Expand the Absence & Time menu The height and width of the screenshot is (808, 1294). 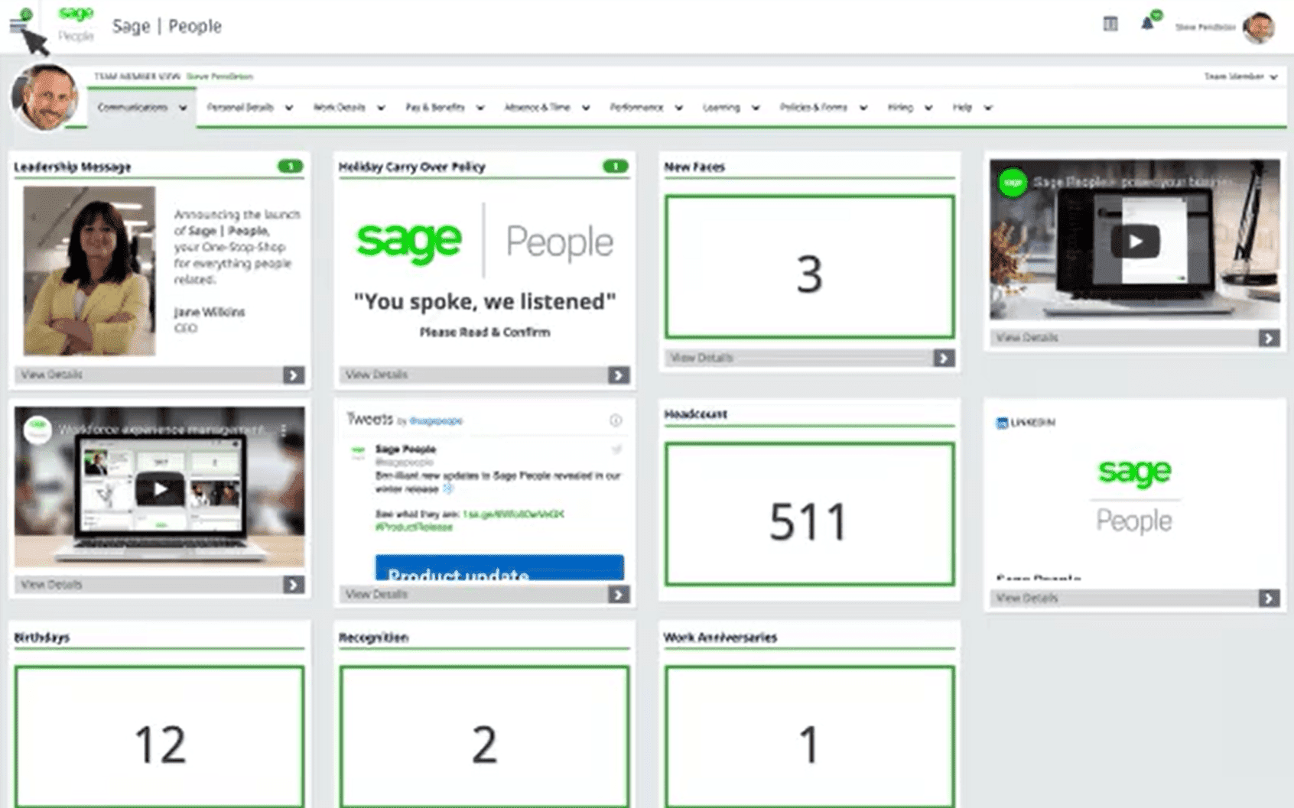pos(546,108)
